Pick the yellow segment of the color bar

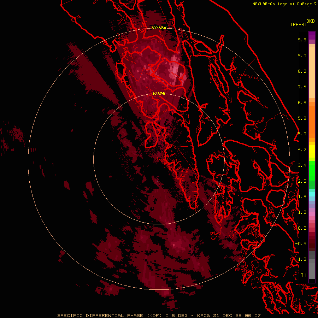pos(312,151)
